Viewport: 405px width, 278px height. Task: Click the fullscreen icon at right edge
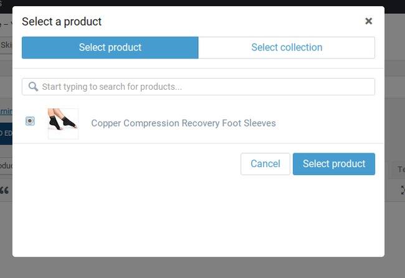[402, 190]
